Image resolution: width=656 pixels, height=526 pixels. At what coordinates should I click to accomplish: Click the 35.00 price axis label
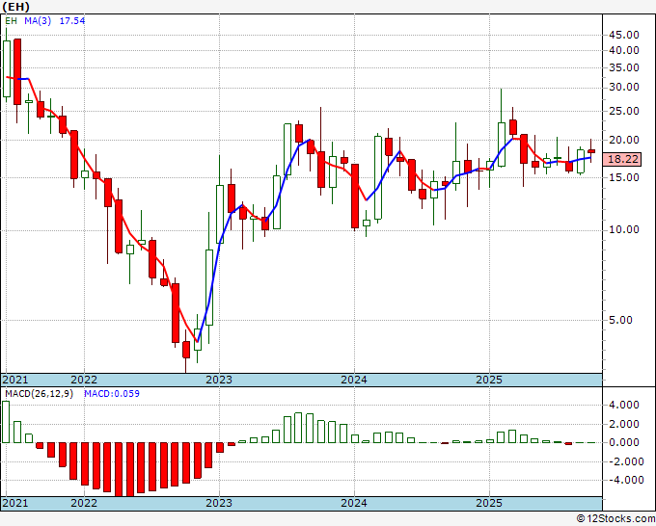624,67
